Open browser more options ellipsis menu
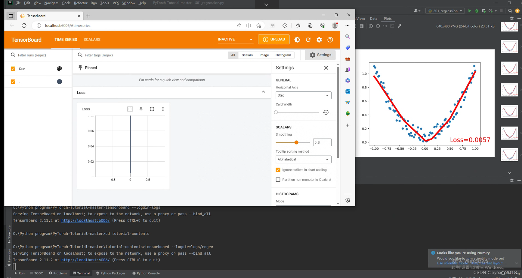522x278 pixels. [347, 25]
